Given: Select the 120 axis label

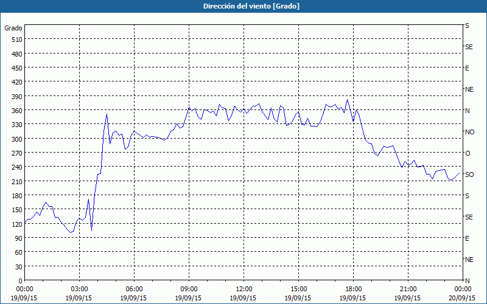Looking at the screenshot, I should point(17,224).
